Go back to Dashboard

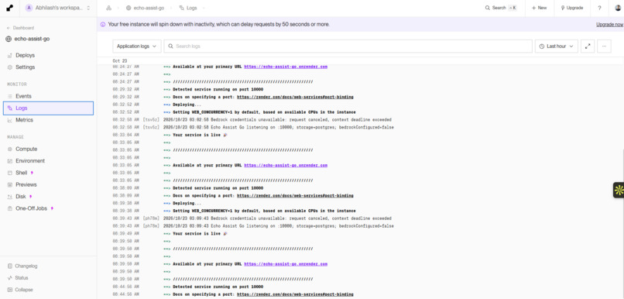[20, 28]
